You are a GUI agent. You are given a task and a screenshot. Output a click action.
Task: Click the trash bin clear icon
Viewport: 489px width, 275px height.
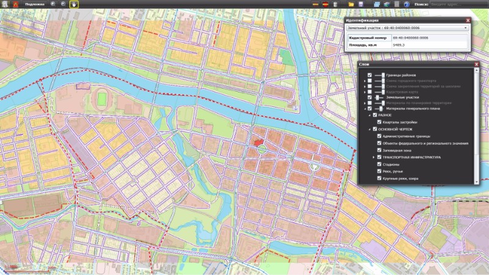click(x=336, y=4)
